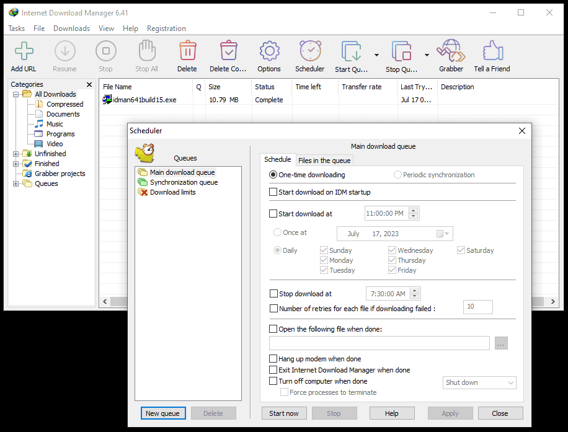The image size is (568, 432).
Task: Close the Categories panel with X
Action: (x=89, y=84)
